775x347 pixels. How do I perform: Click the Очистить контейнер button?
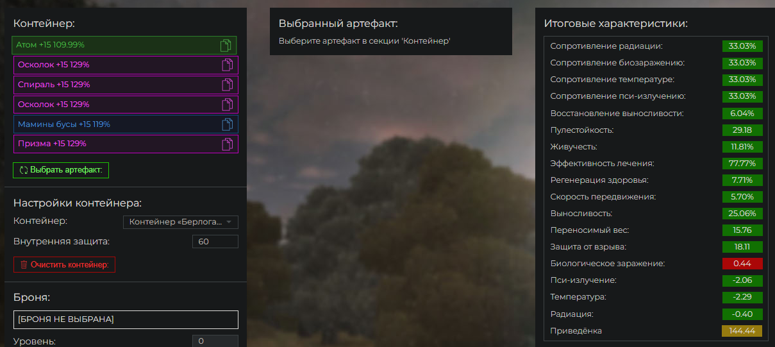point(64,265)
